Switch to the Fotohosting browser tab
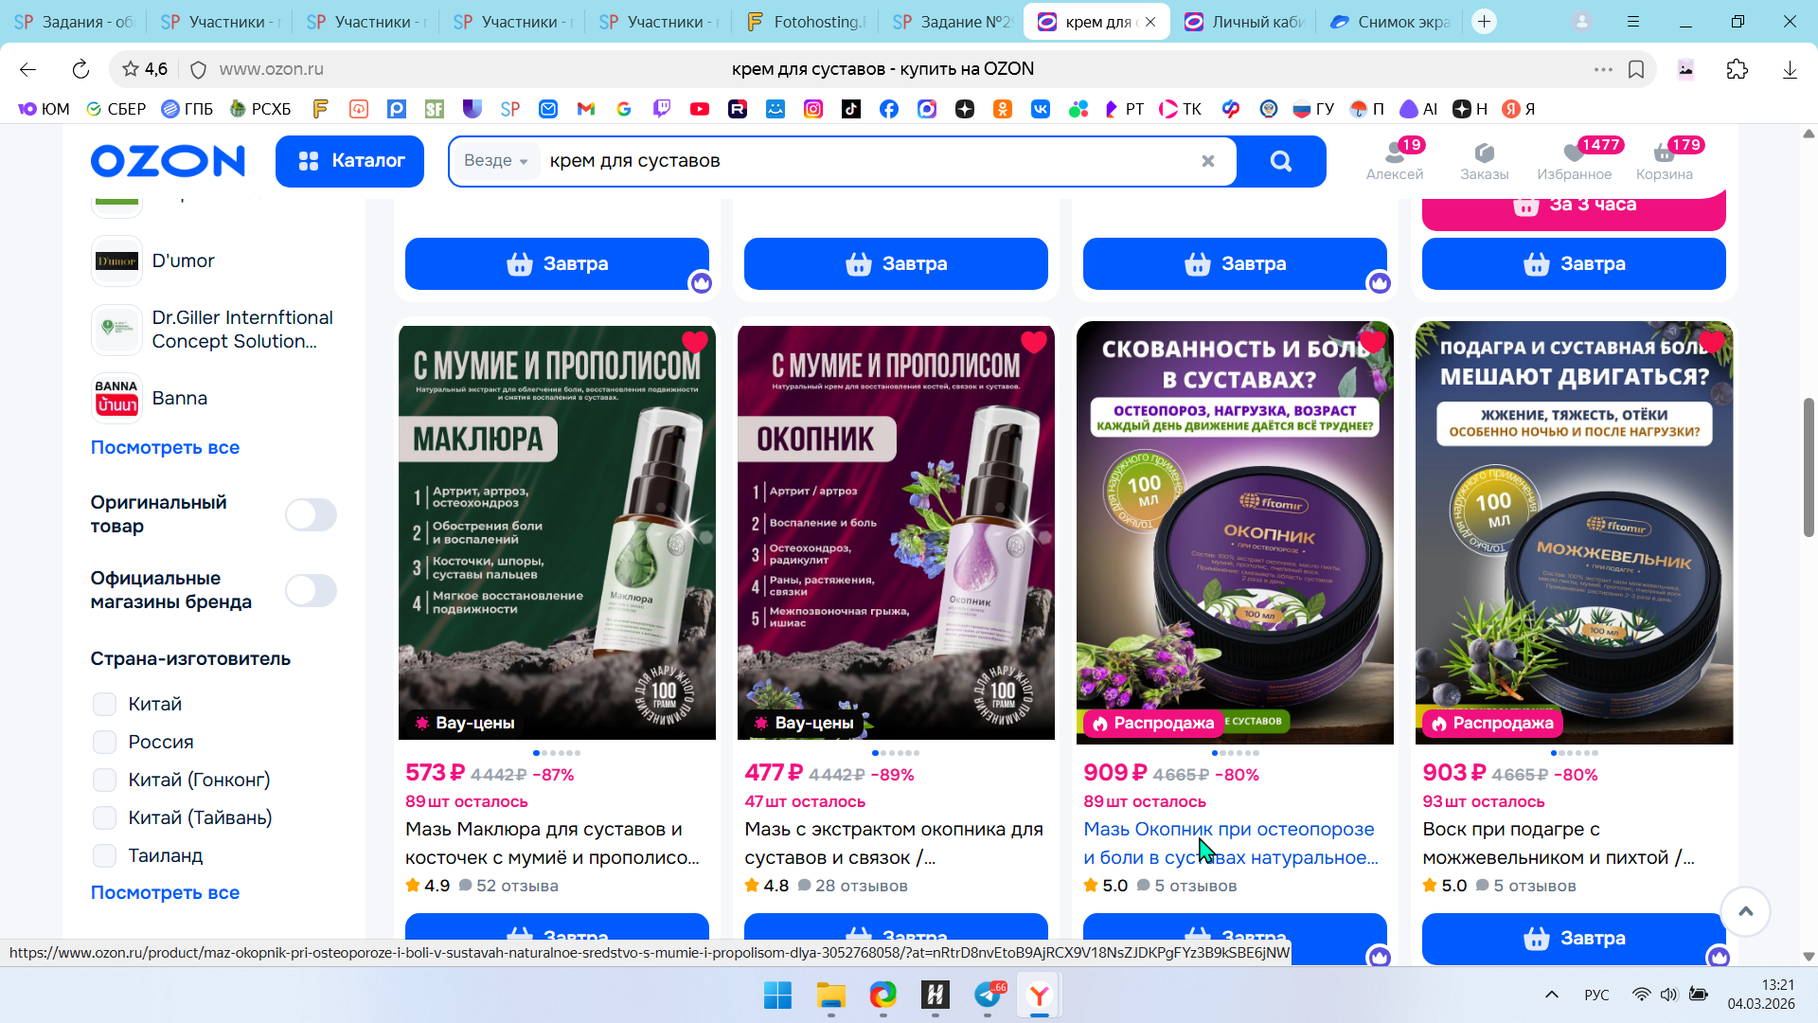This screenshot has height=1023, width=1818. (x=807, y=22)
